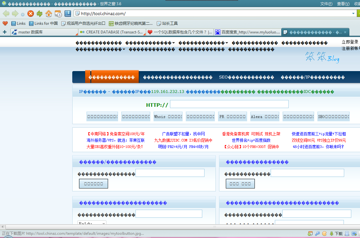Expand the address bar URL dropdown arrow
The image size is (360, 238).
(x=353, y=14)
